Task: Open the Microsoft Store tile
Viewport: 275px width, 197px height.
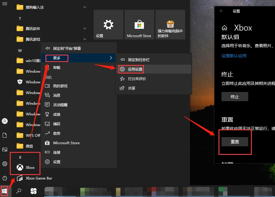Action: coord(139,25)
